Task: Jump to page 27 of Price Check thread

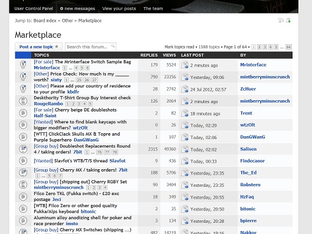Action: [x=94, y=80]
